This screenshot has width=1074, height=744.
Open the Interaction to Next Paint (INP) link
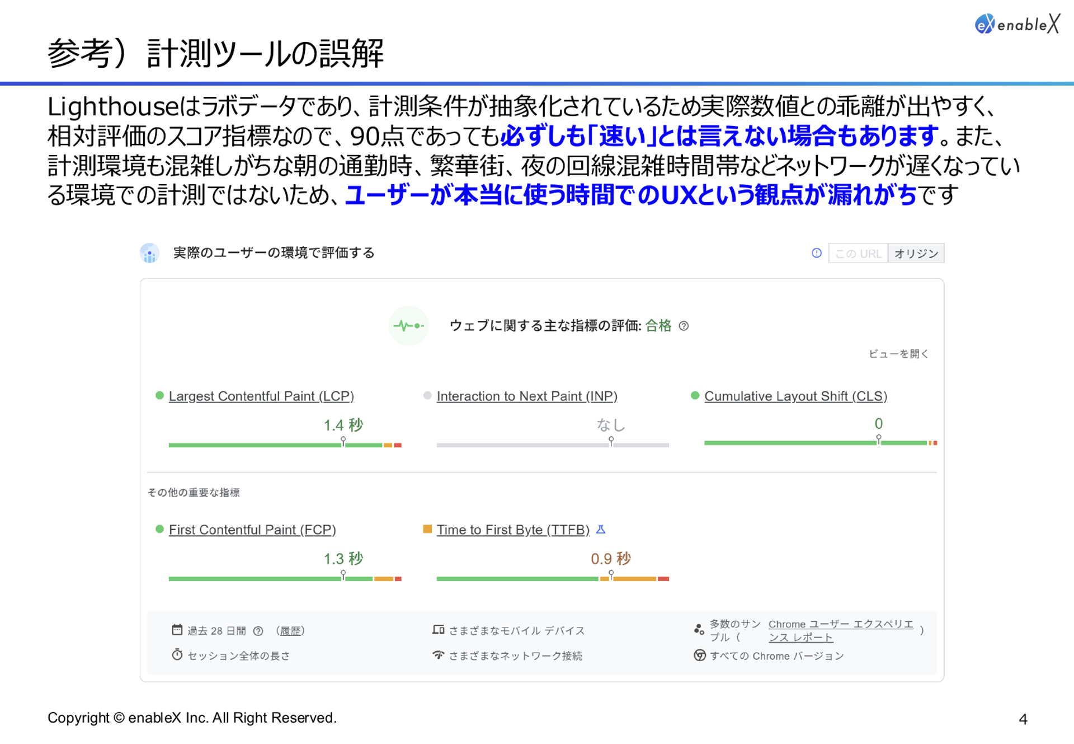(527, 396)
